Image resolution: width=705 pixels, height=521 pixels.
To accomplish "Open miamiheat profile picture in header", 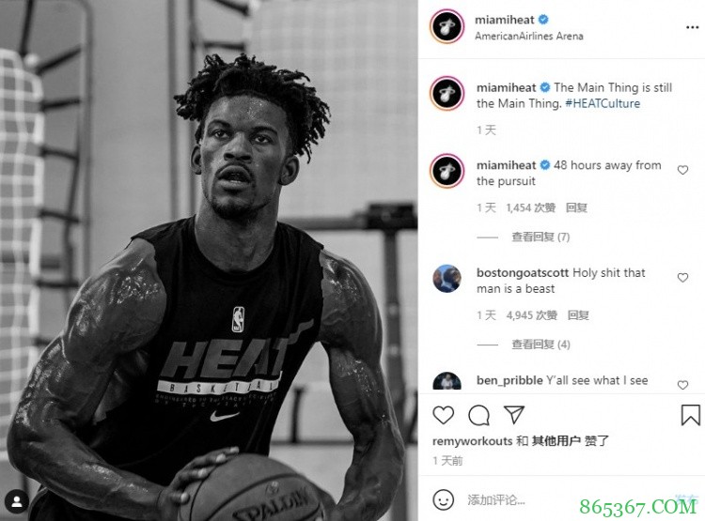I will 446,27.
